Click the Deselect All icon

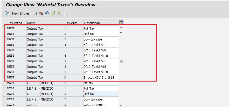click(66, 13)
